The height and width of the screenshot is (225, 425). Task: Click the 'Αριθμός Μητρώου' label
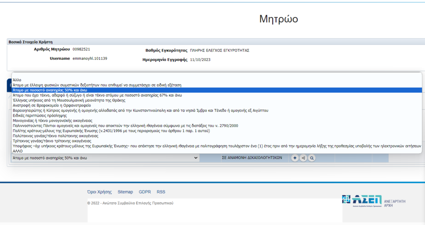point(52,49)
